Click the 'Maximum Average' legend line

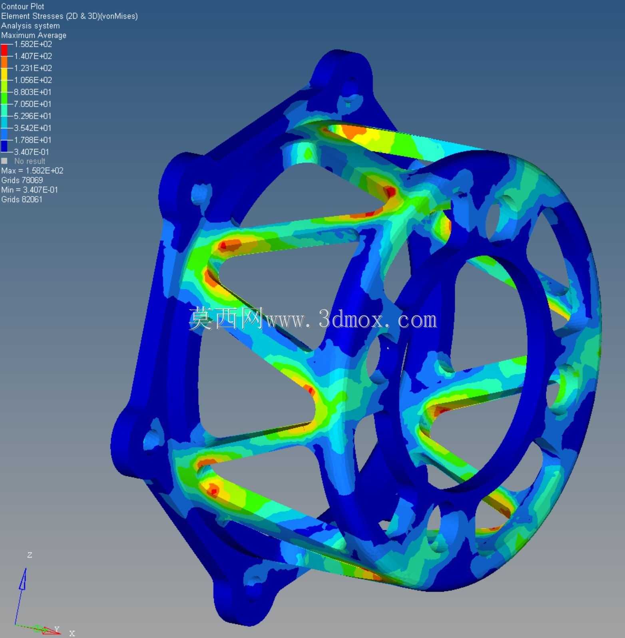pyautogui.click(x=34, y=35)
